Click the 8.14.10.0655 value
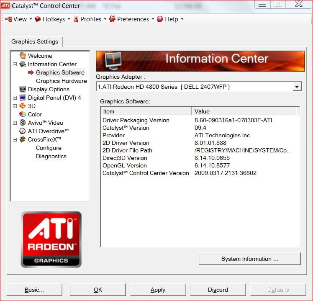 tap(212, 158)
